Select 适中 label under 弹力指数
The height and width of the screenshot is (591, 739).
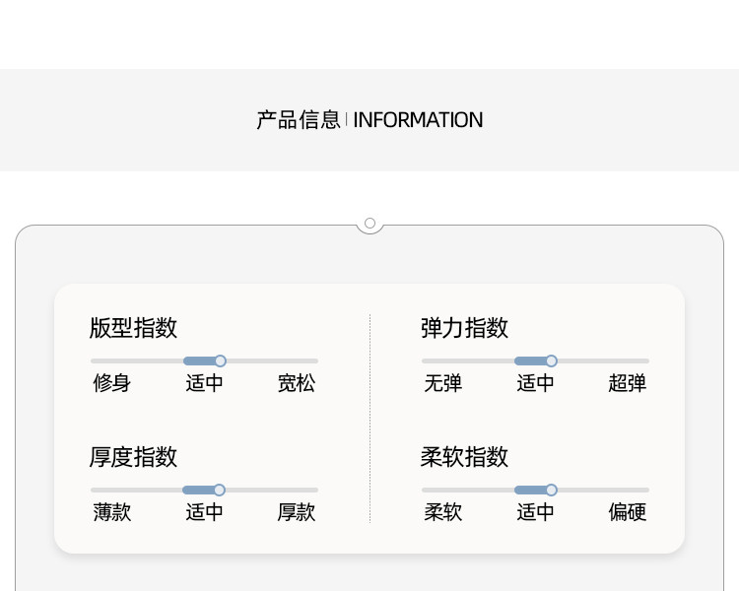535,384
